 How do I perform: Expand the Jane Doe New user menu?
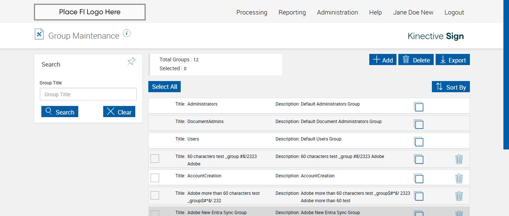(413, 12)
